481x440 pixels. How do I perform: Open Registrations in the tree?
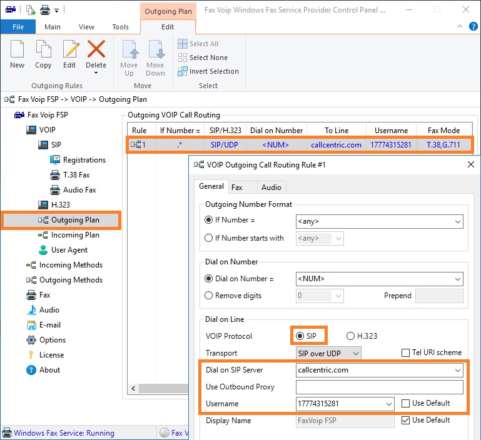(78, 160)
